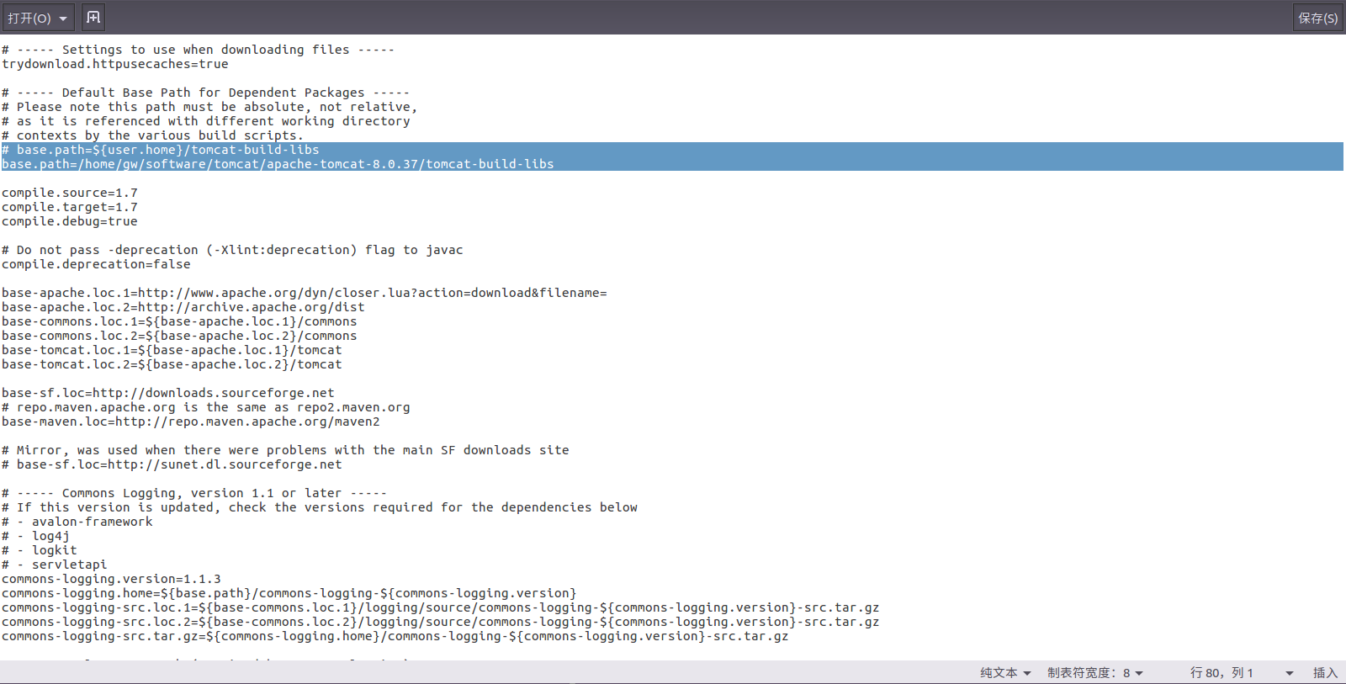Click comment 'Mirror, was used when there were problems'
Viewport: 1346px width, 684px height.
pyautogui.click(x=285, y=450)
